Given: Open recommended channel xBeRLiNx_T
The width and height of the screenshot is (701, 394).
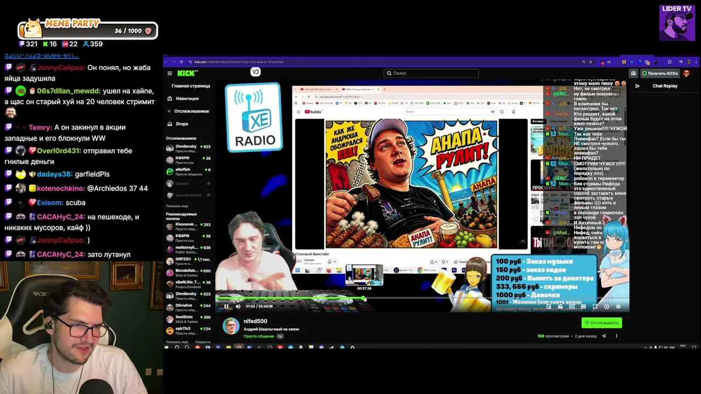Looking at the screenshot, I should click(189, 284).
